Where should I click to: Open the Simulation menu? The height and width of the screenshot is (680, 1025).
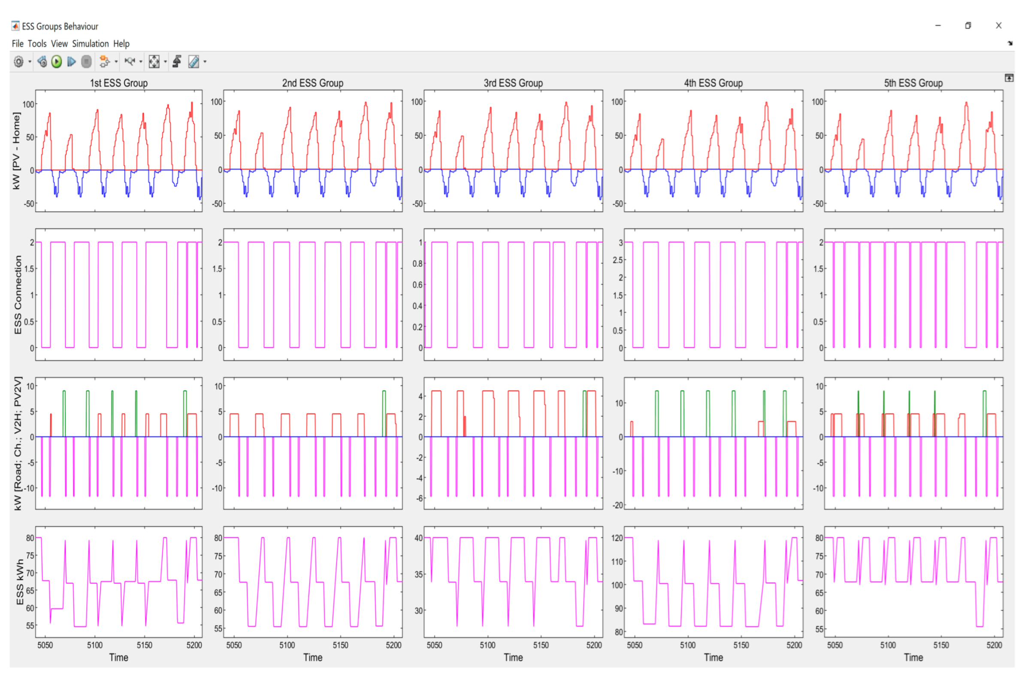click(x=90, y=44)
